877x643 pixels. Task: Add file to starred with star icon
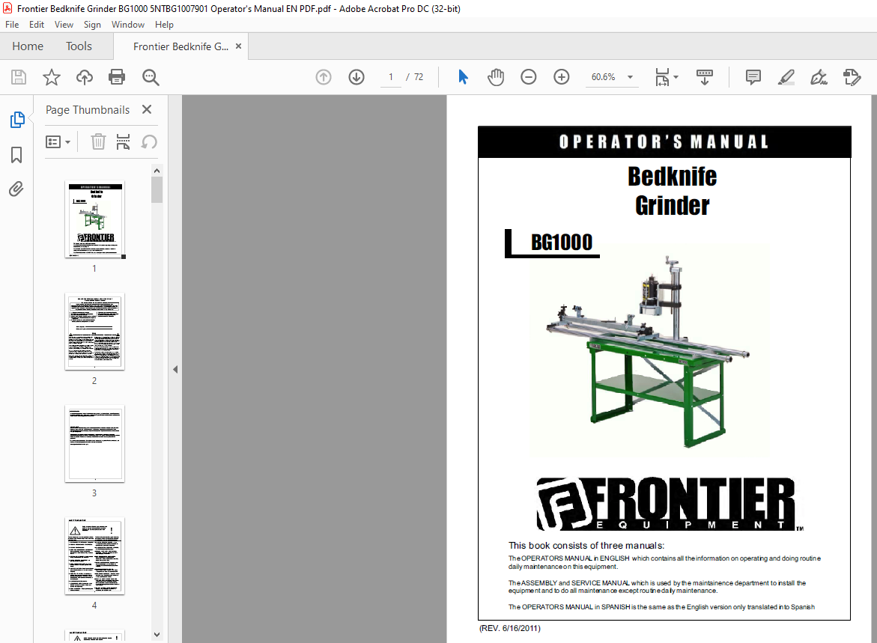[x=52, y=77]
